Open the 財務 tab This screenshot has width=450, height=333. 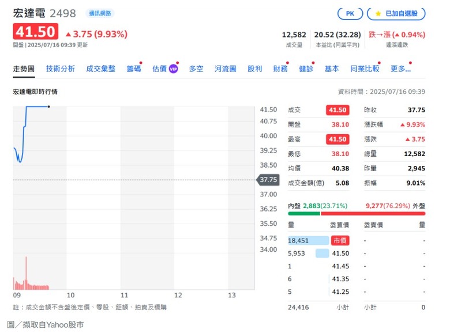coord(280,69)
